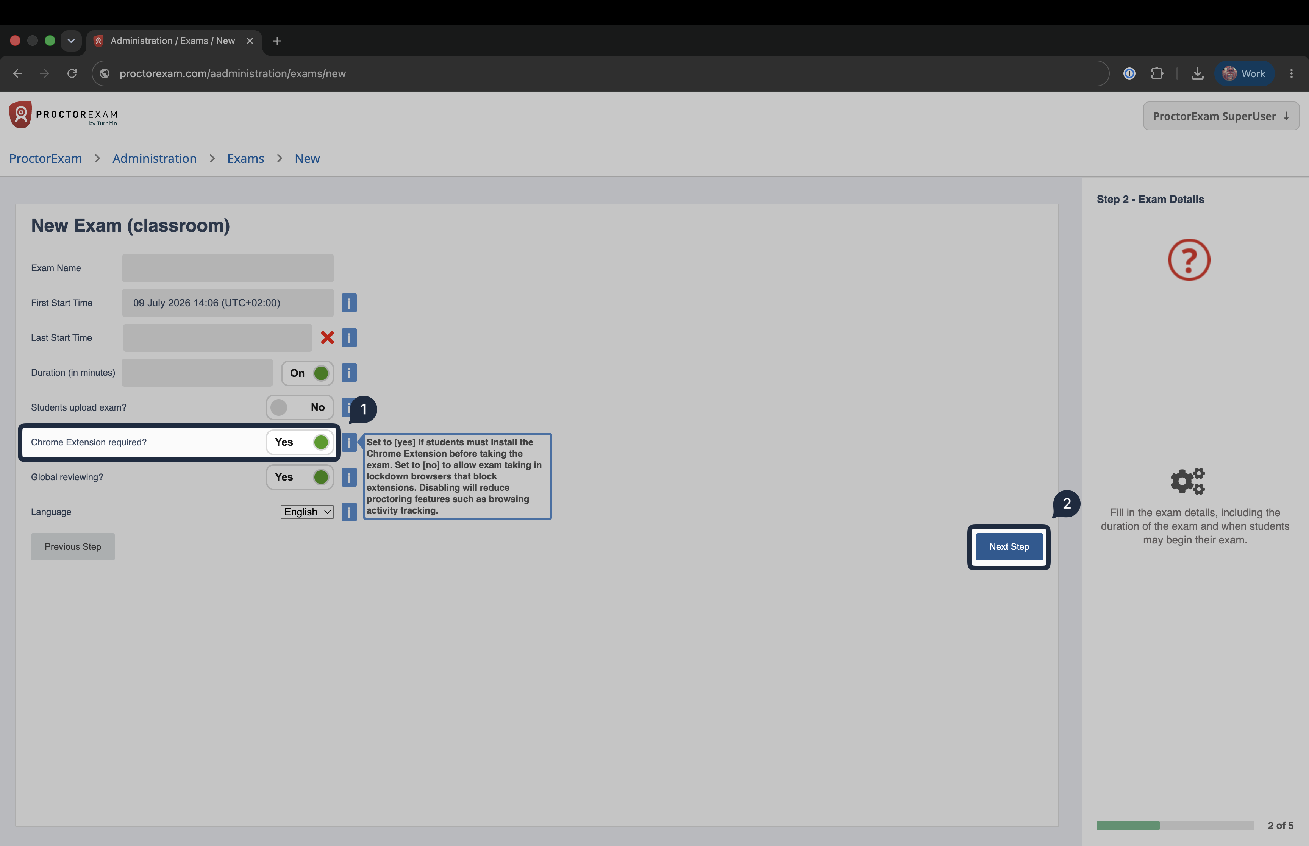The image size is (1309, 846).
Task: Close the Administration / Exams / New tab
Action: tap(250, 41)
